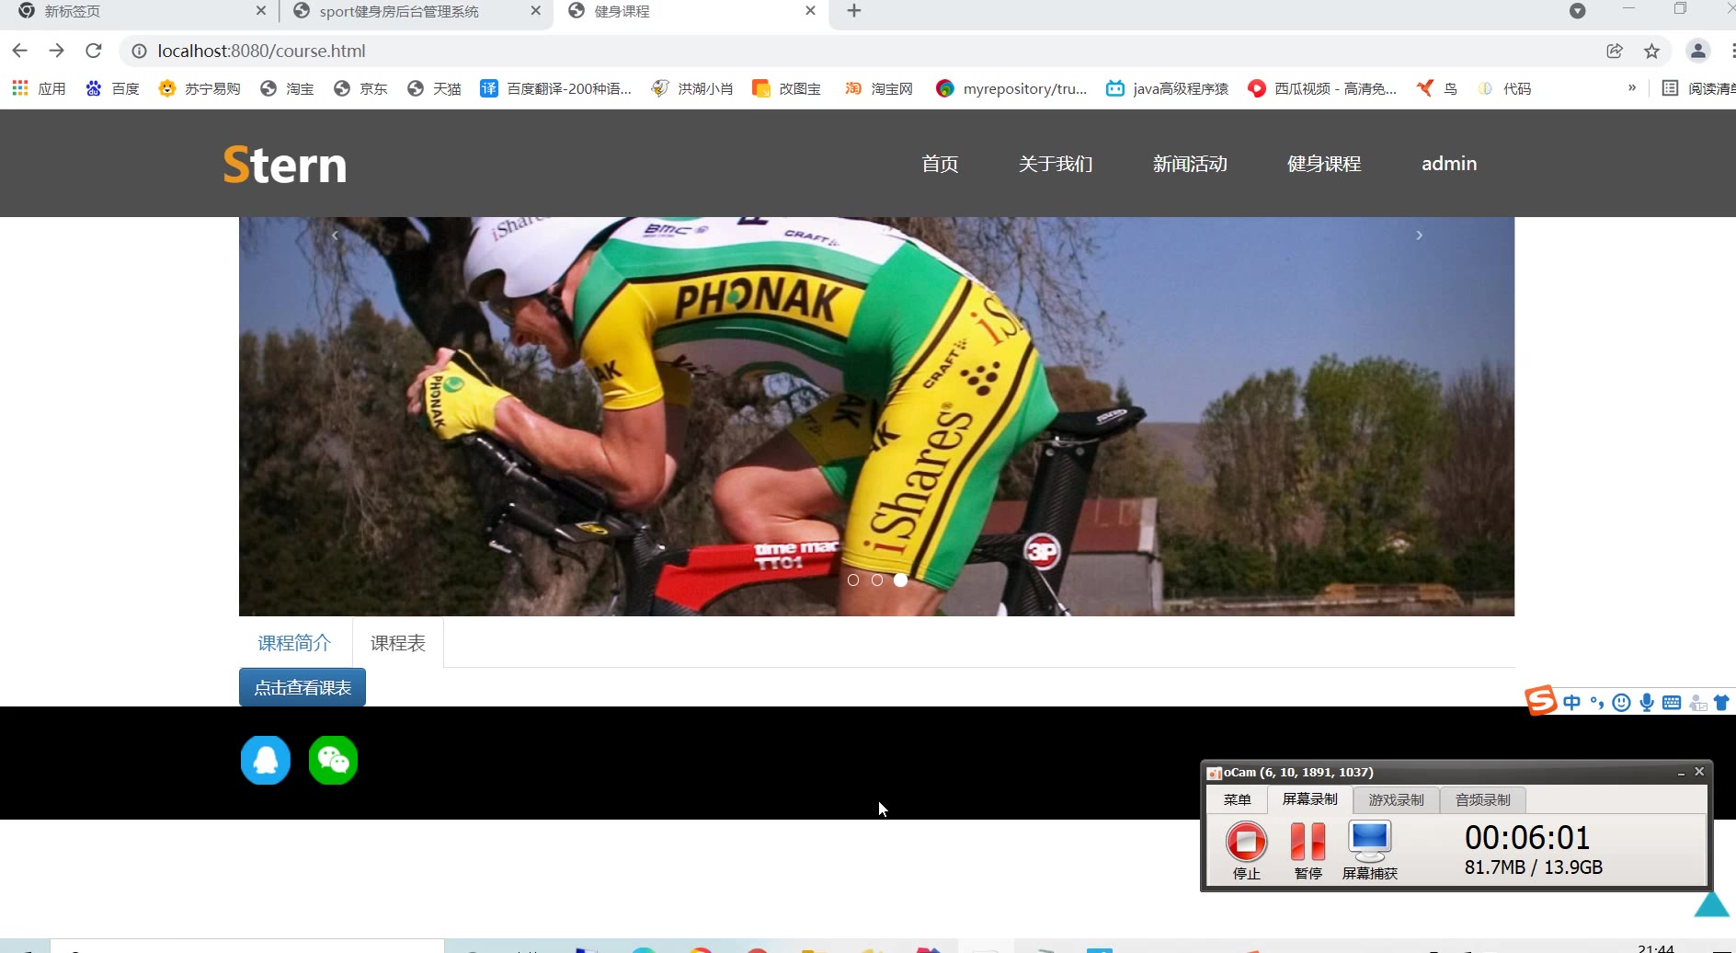This screenshot has width=1736, height=953.
Task: Open the 天猫 bookmark
Action: (434, 88)
